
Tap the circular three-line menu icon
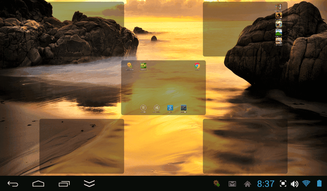point(143,108)
